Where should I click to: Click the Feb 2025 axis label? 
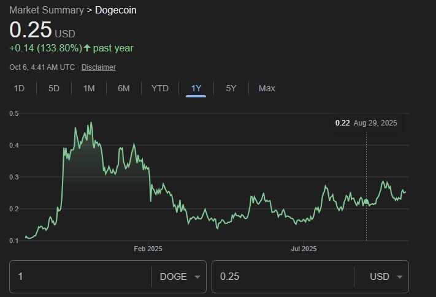point(148,249)
